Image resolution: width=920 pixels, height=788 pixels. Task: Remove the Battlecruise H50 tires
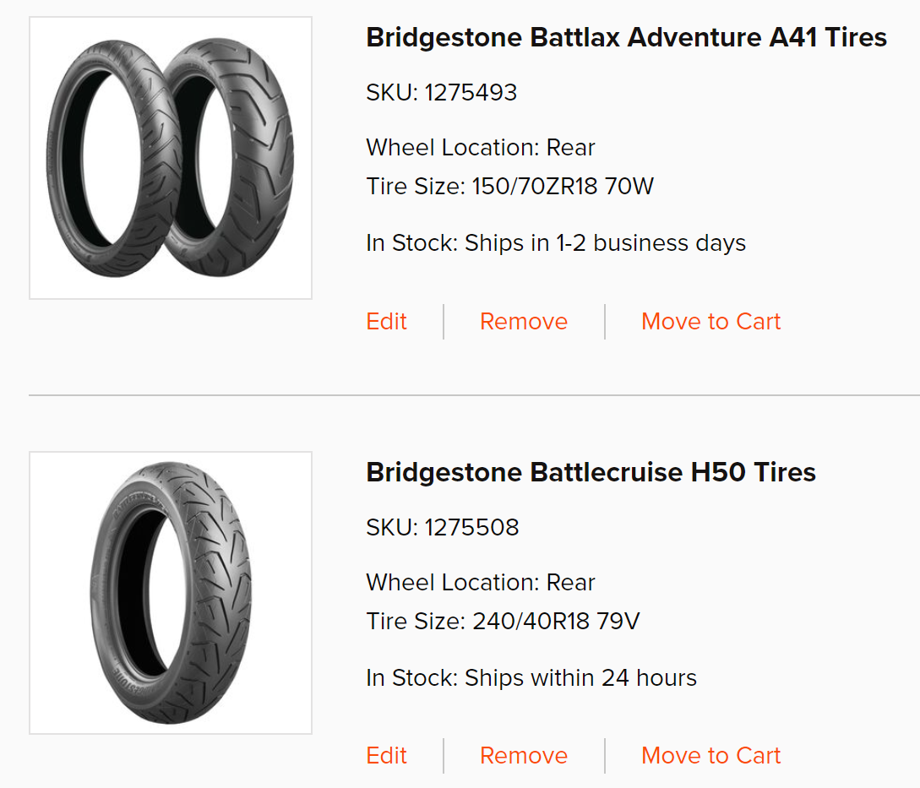pyautogui.click(x=523, y=756)
